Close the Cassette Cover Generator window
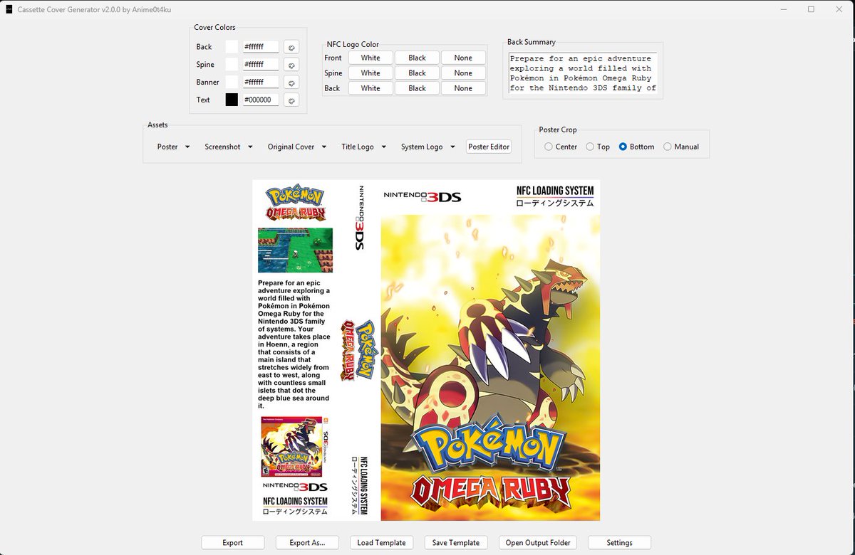Image resolution: width=855 pixels, height=555 pixels. [x=839, y=9]
